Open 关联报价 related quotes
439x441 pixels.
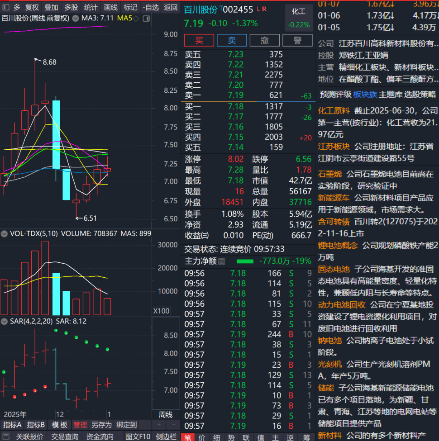(30, 436)
